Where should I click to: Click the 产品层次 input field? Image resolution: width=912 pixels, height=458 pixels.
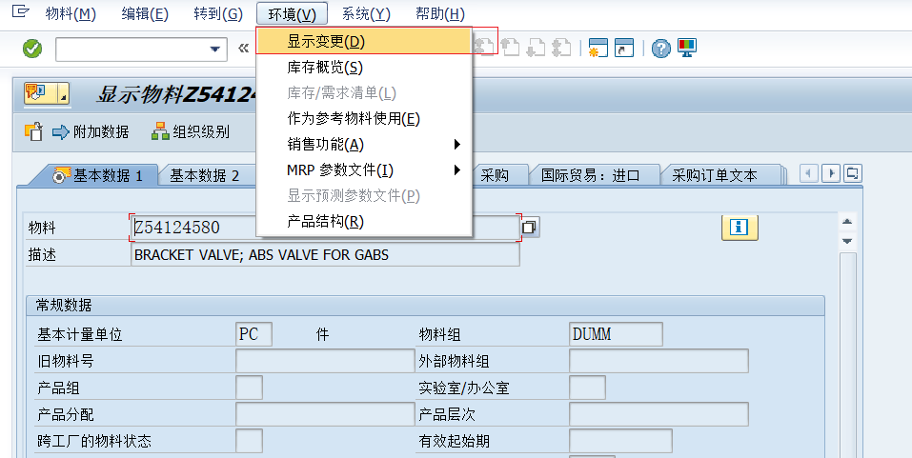coord(659,414)
